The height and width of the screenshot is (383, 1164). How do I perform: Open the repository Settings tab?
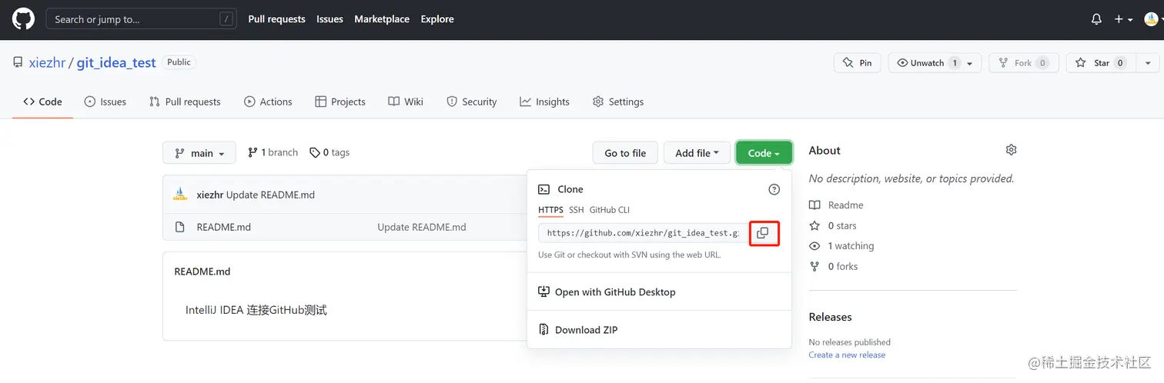click(617, 102)
